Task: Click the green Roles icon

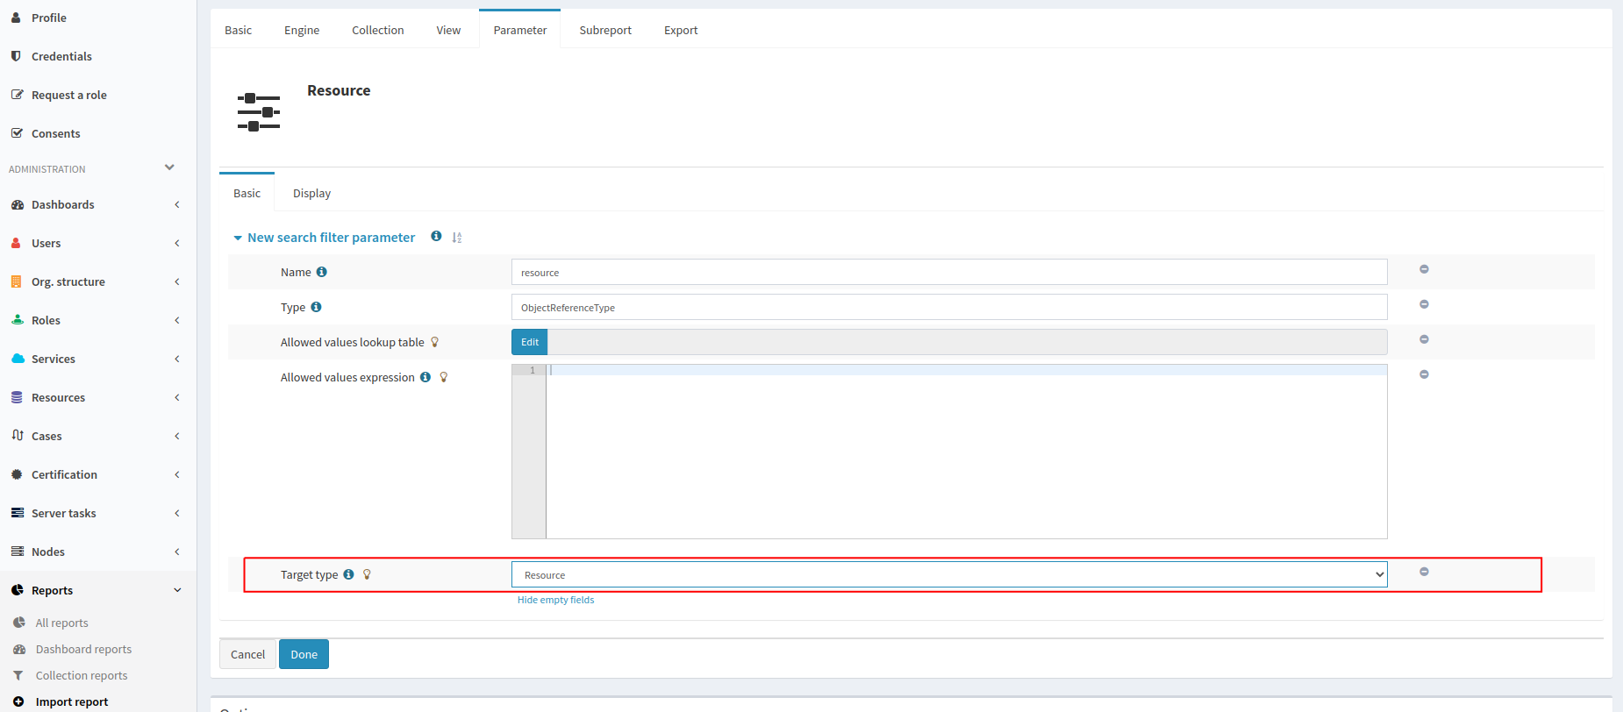Action: click(18, 320)
